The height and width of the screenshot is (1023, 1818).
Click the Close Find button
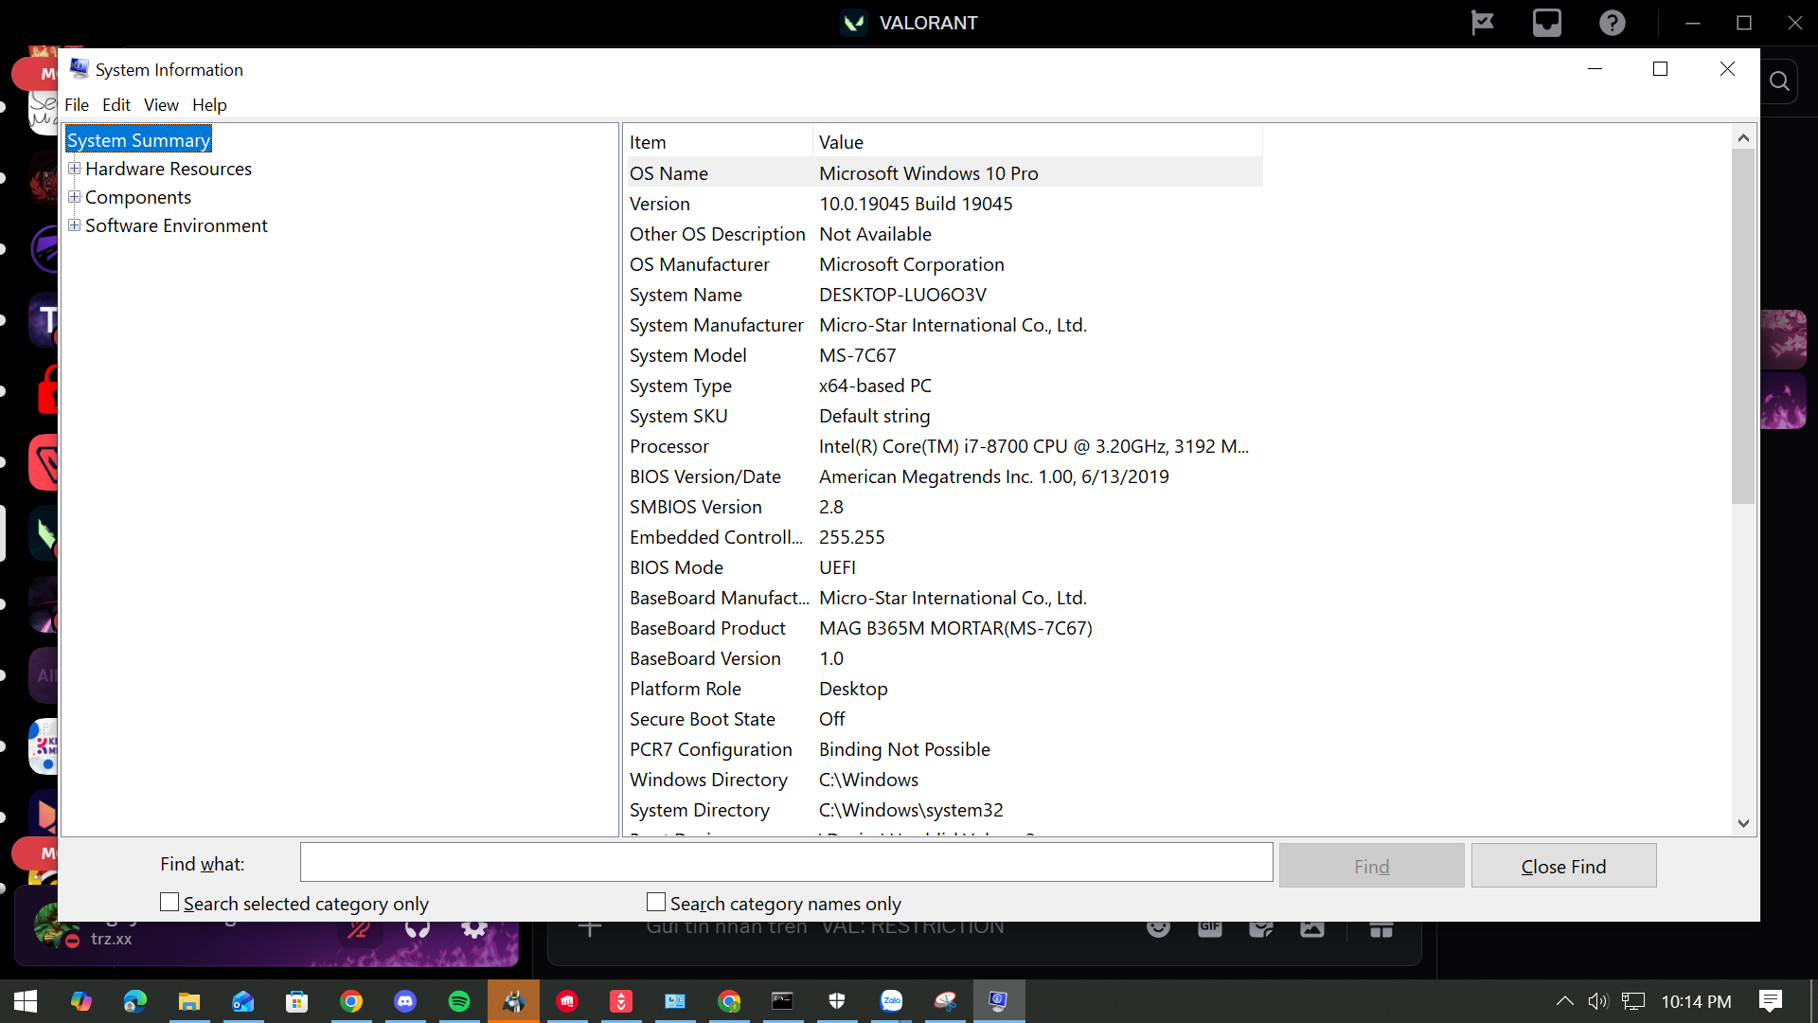click(x=1563, y=866)
